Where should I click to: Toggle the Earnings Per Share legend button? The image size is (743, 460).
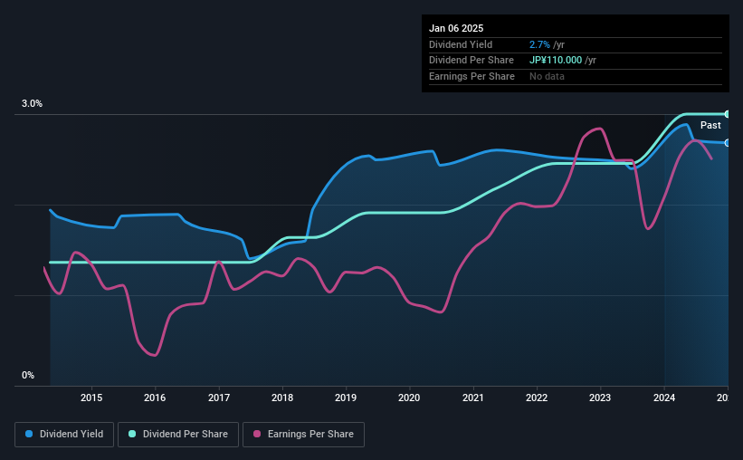304,435
